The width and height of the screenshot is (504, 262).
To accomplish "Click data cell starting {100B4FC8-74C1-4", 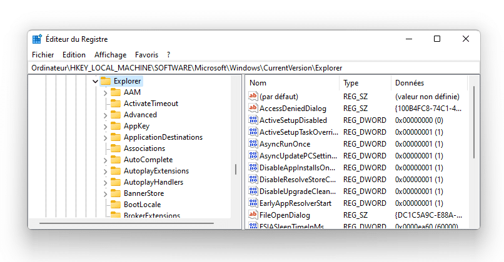I will tap(428, 109).
